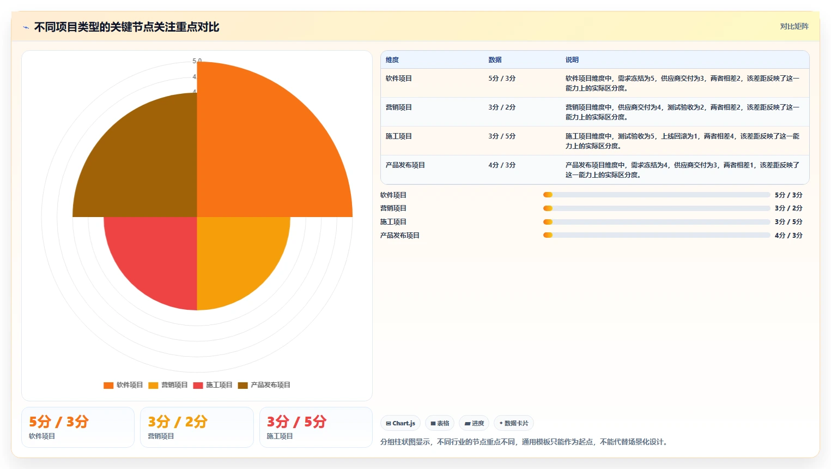The image size is (831, 469).
Task: Click the Chart.js tag pill
Action: click(401, 423)
